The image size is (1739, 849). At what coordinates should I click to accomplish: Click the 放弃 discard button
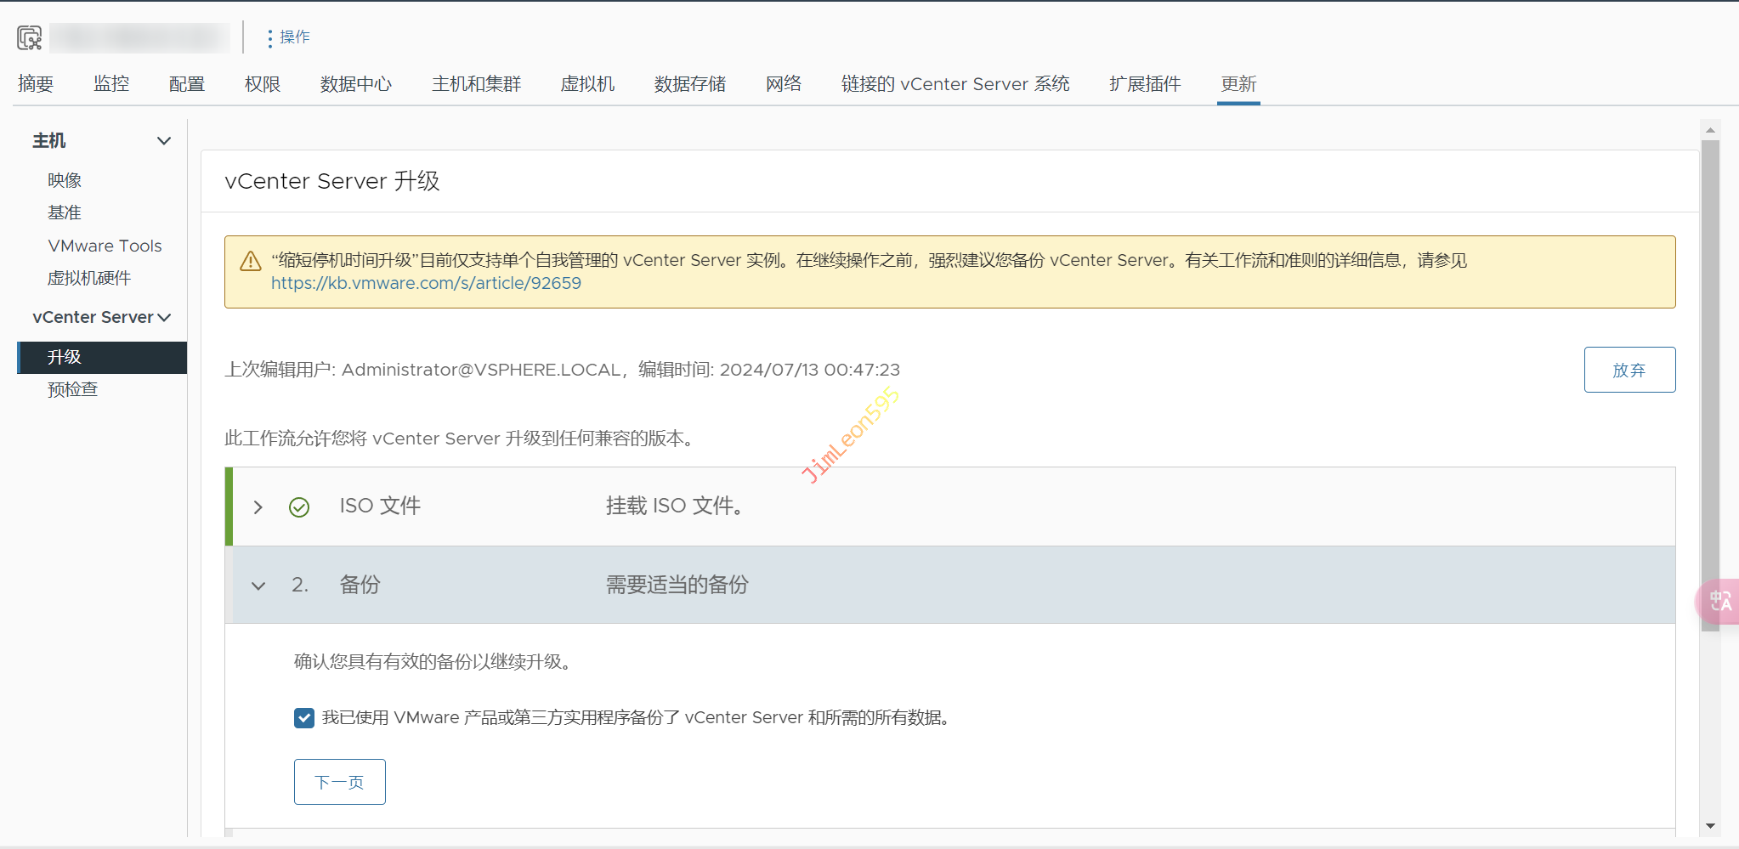point(1629,370)
